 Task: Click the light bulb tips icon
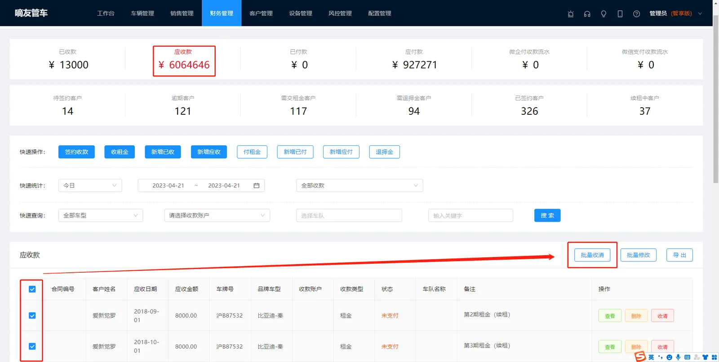[604, 13]
